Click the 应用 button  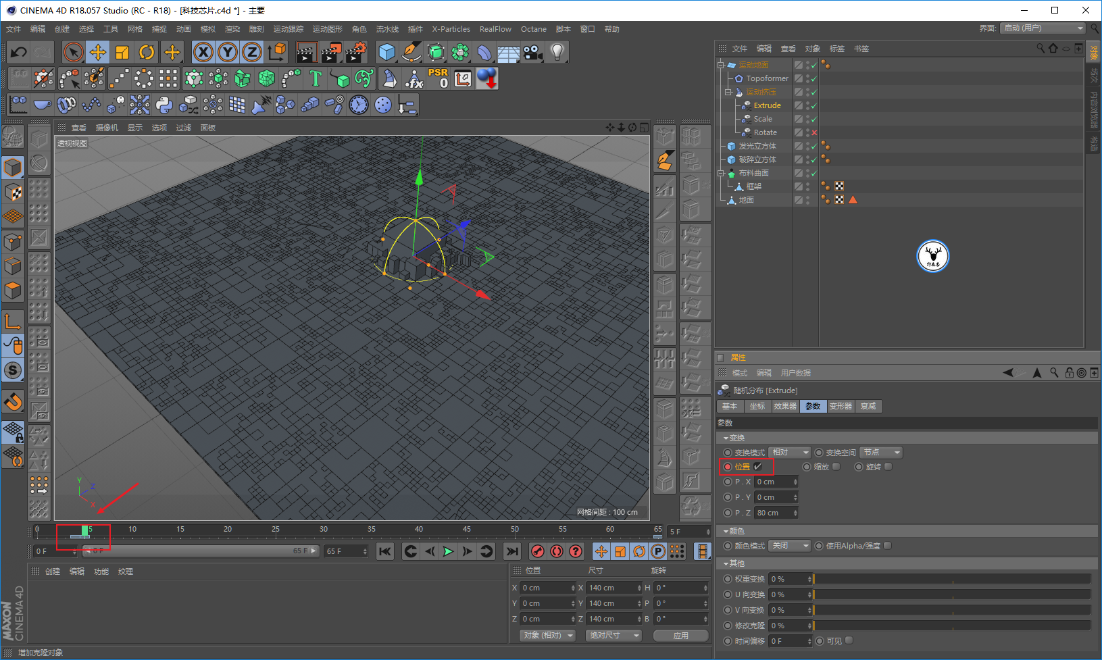point(680,636)
